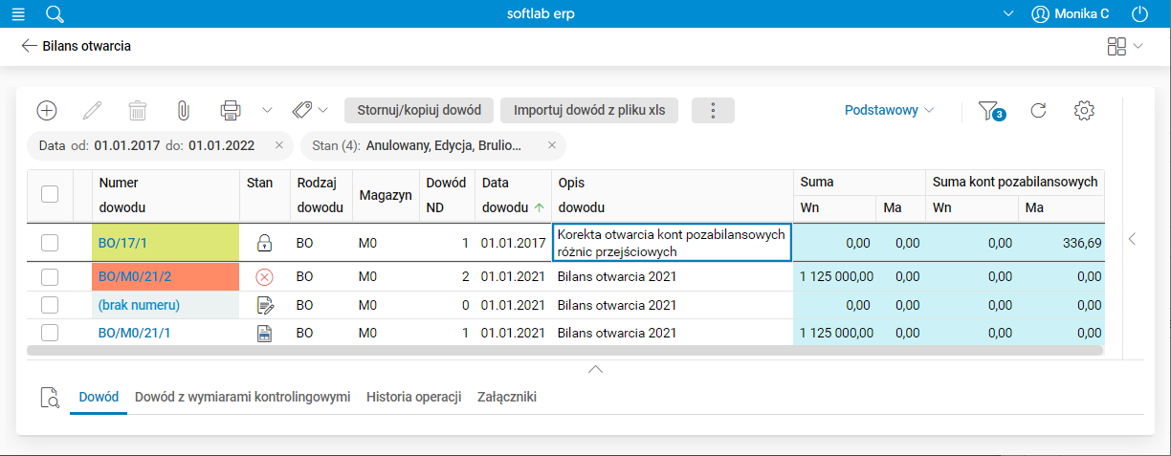The height and width of the screenshot is (456, 1171).
Task: Remove the Data od/do filter chip
Action: 279,145
